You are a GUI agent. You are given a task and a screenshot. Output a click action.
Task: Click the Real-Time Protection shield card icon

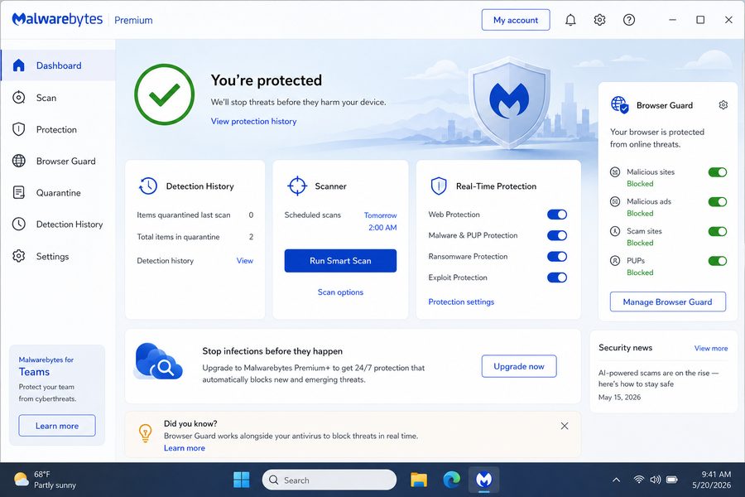click(439, 186)
